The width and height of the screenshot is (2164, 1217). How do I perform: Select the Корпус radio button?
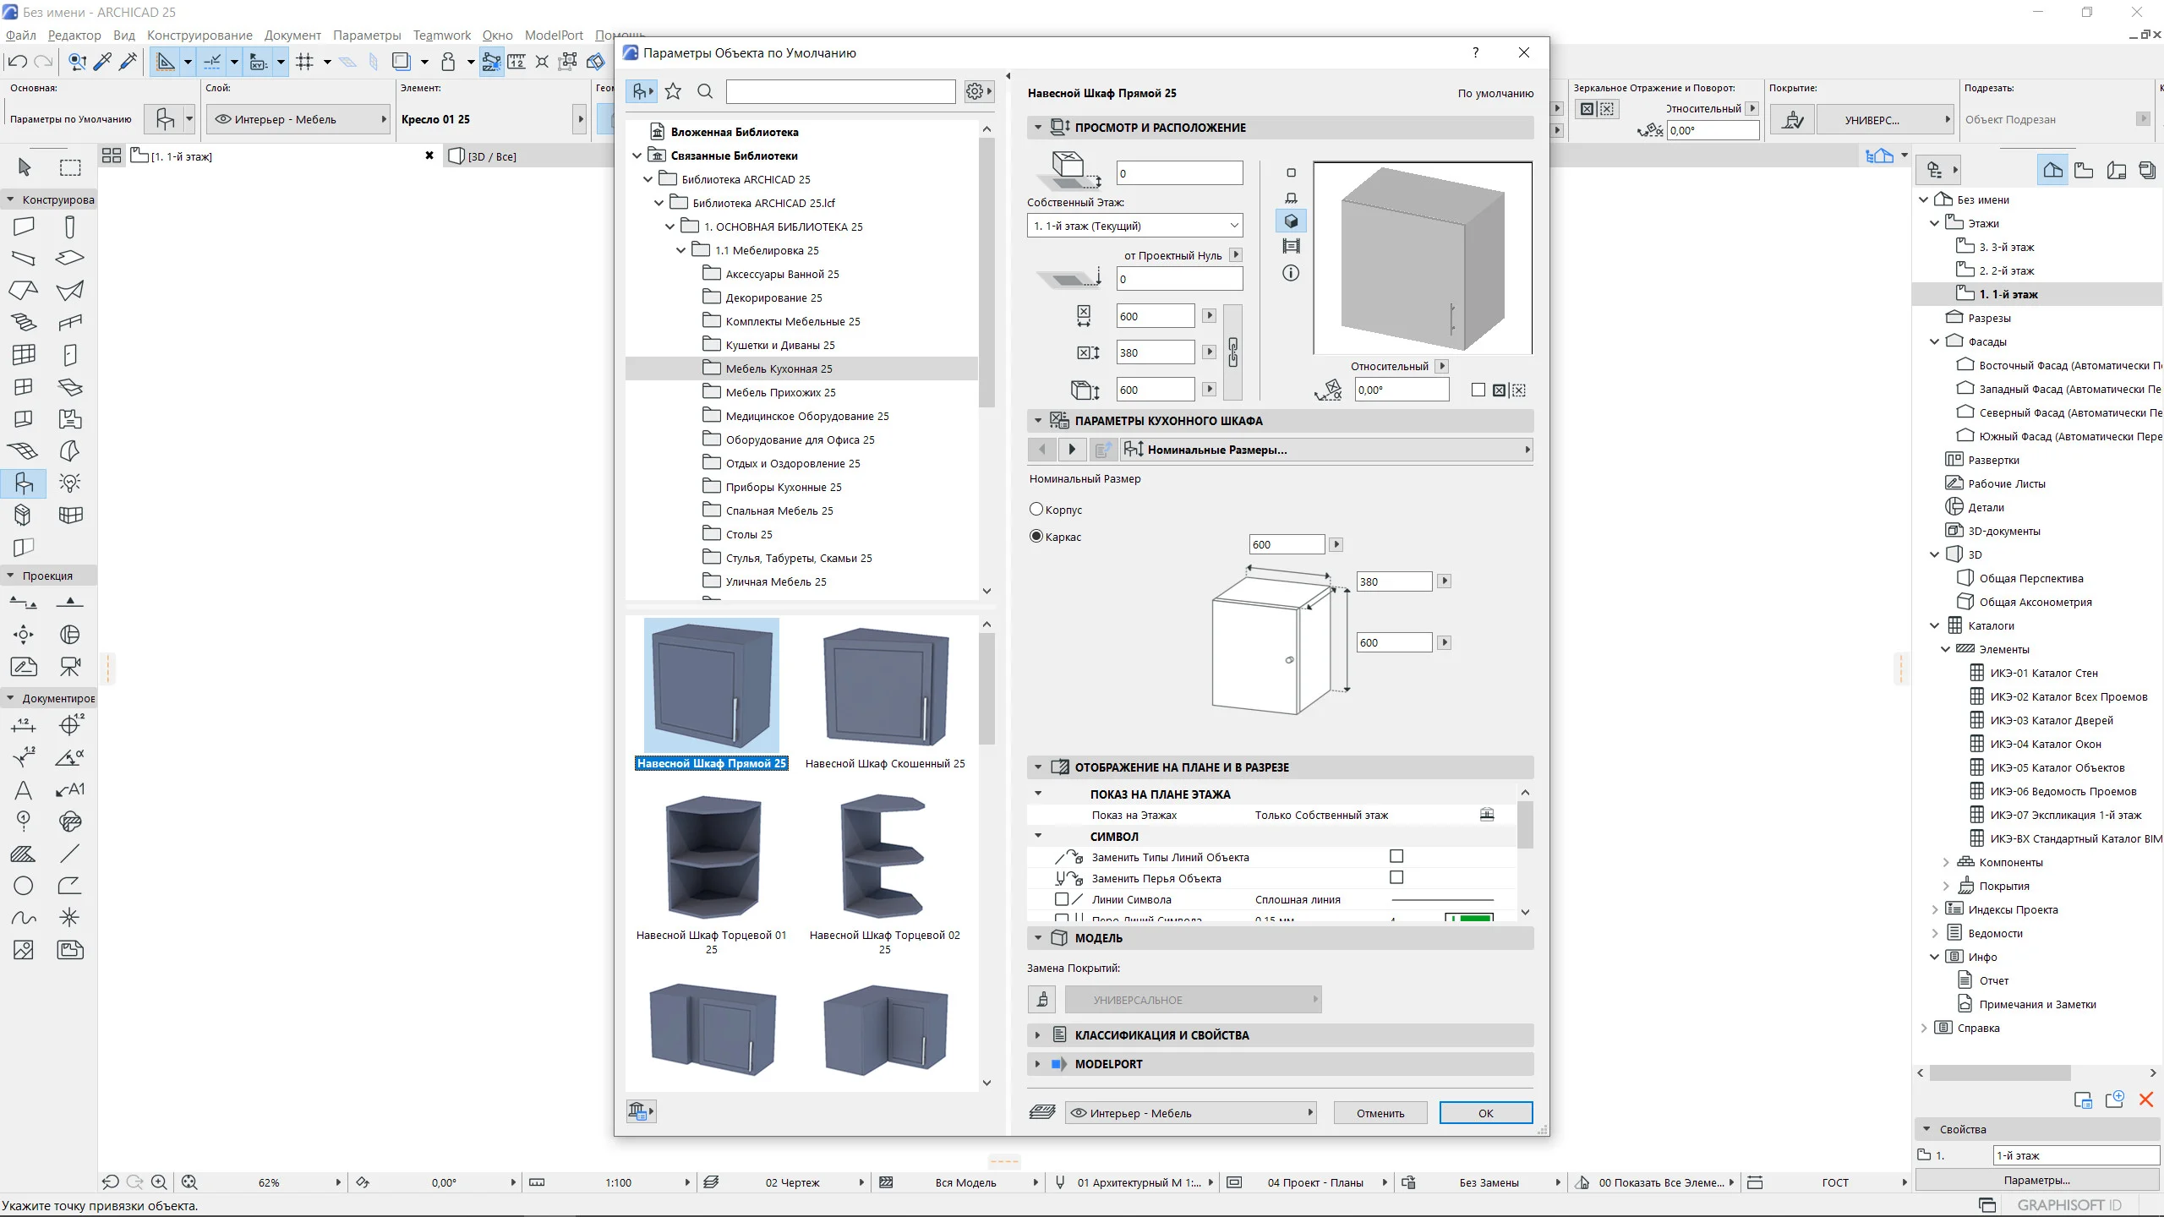[1036, 510]
